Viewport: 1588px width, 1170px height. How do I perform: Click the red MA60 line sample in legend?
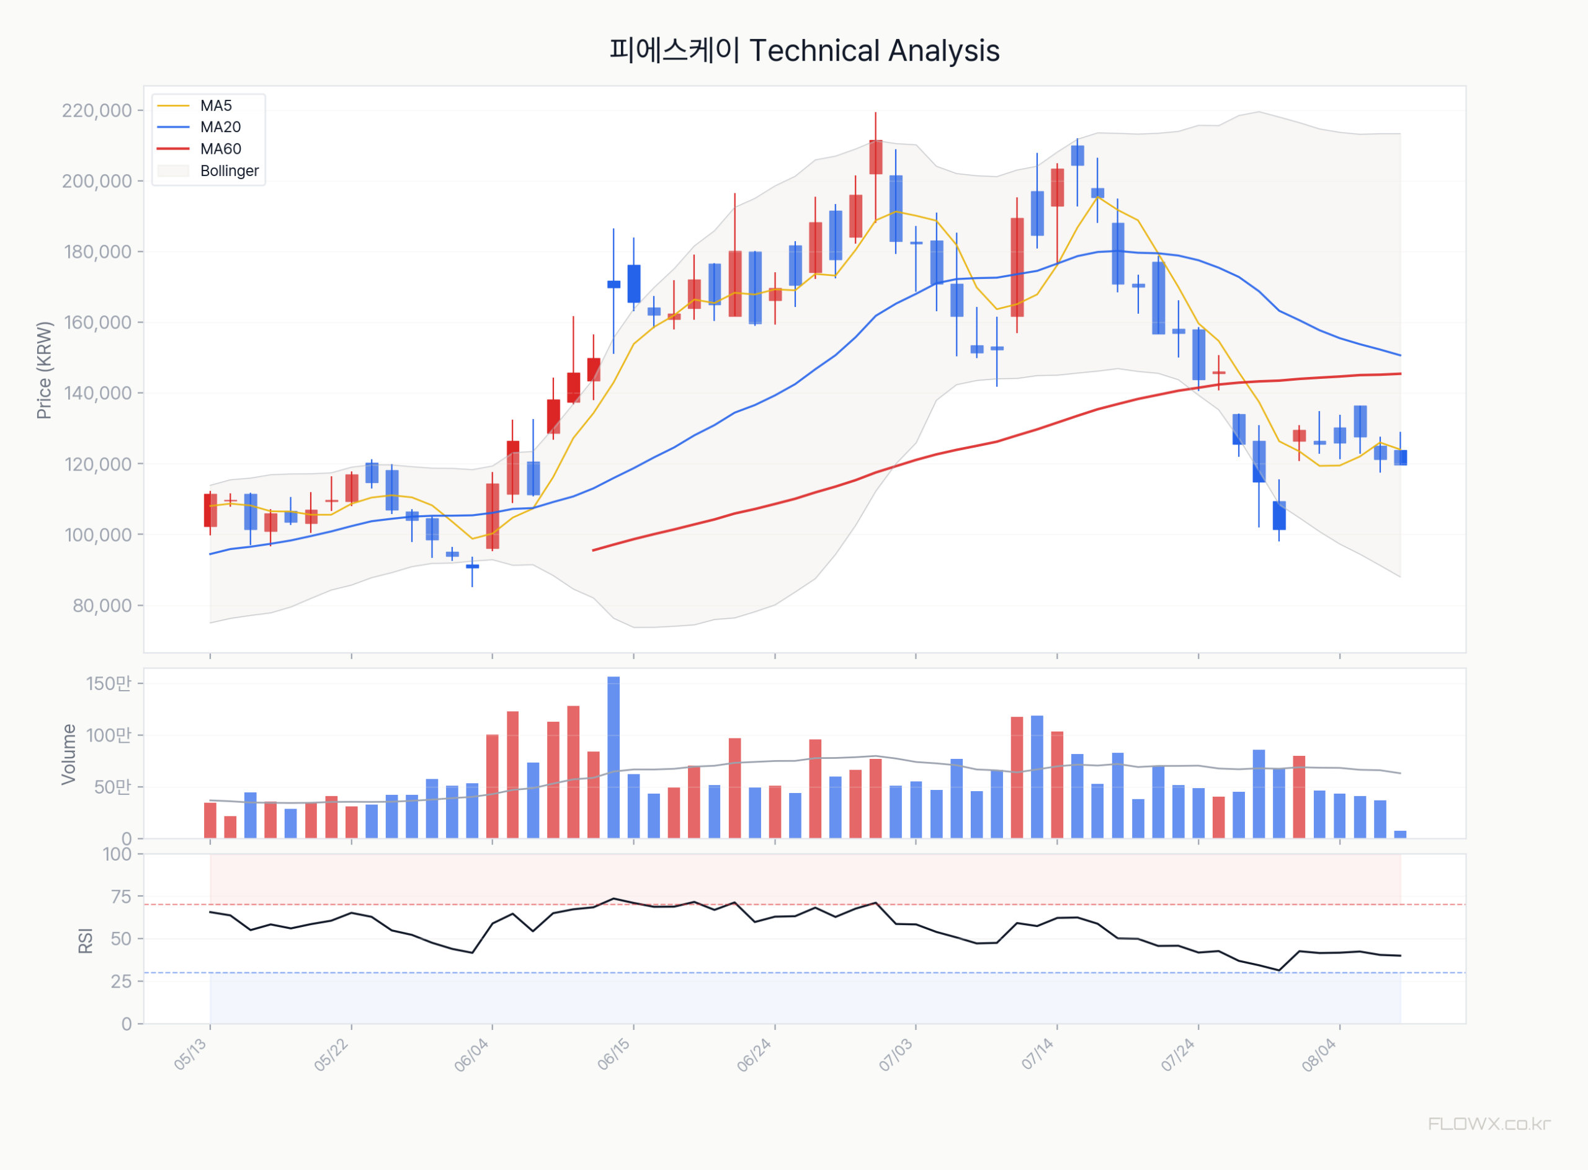(174, 149)
